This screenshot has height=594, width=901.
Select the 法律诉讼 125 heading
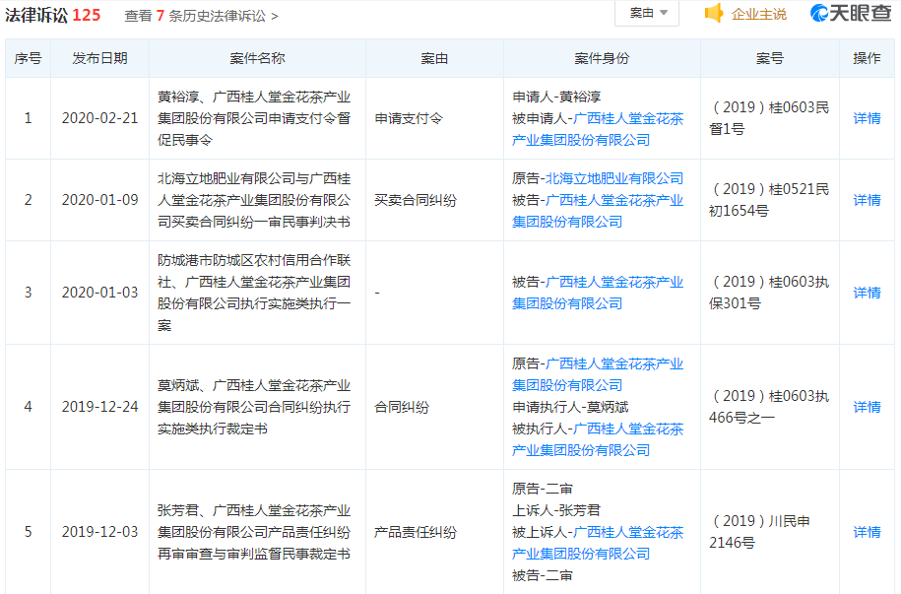53,16
